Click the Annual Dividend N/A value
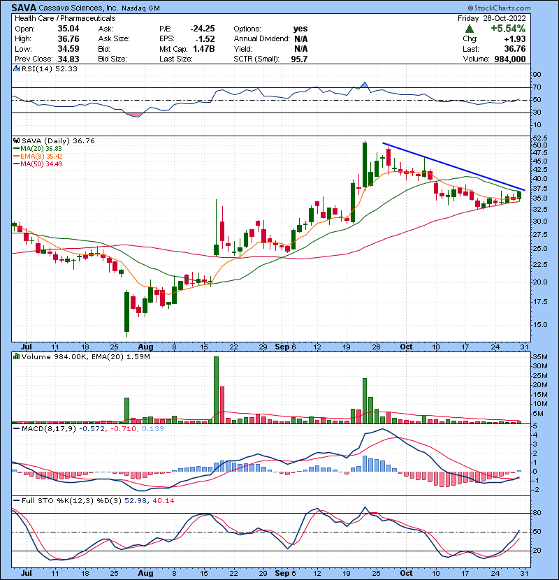This screenshot has width=559, height=580. click(x=300, y=39)
